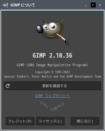Image resolution: width=105 pixels, height=131 pixels.
Task: Click the animated GIMP の提供は text
Action: (52, 106)
